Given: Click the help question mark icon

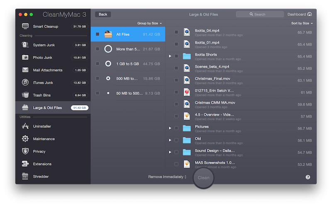Looking at the screenshot, I should pyautogui.click(x=308, y=177).
